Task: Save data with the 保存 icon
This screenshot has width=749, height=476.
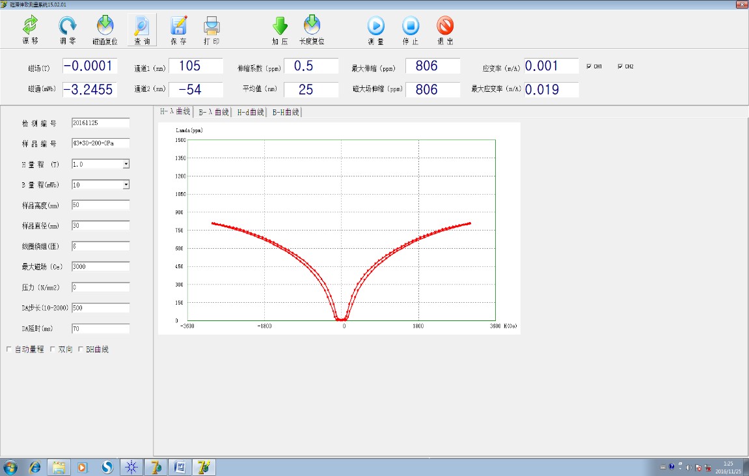Action: (x=178, y=27)
